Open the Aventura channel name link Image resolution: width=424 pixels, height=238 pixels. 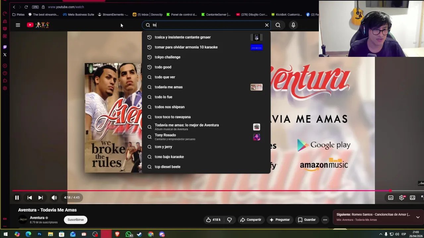pyautogui.click(x=37, y=218)
